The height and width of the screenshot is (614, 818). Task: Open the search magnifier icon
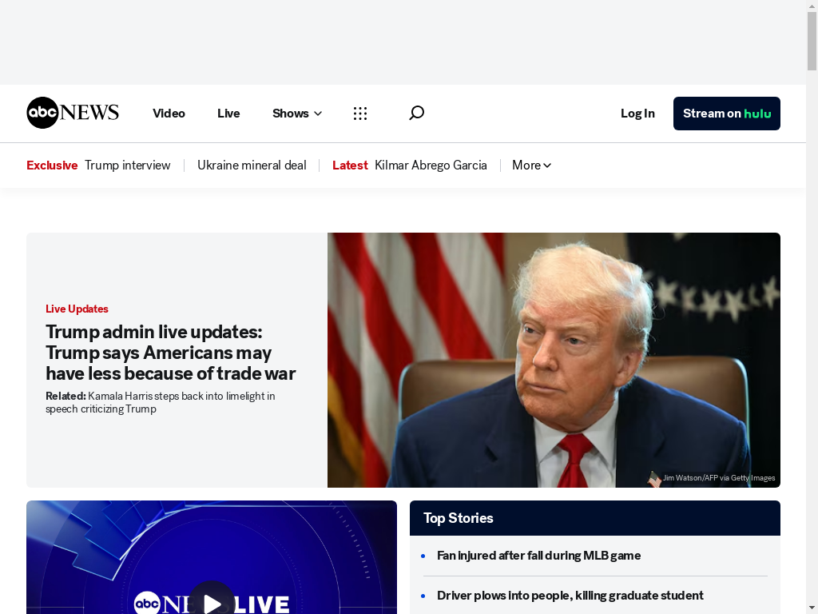coord(416,113)
